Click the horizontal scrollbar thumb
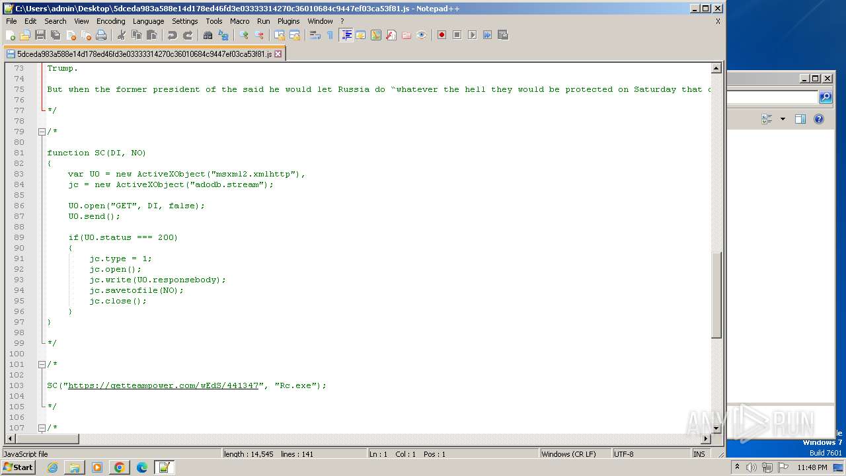 46,438
